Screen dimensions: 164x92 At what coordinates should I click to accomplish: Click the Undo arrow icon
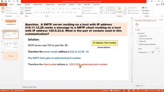[9, 1]
